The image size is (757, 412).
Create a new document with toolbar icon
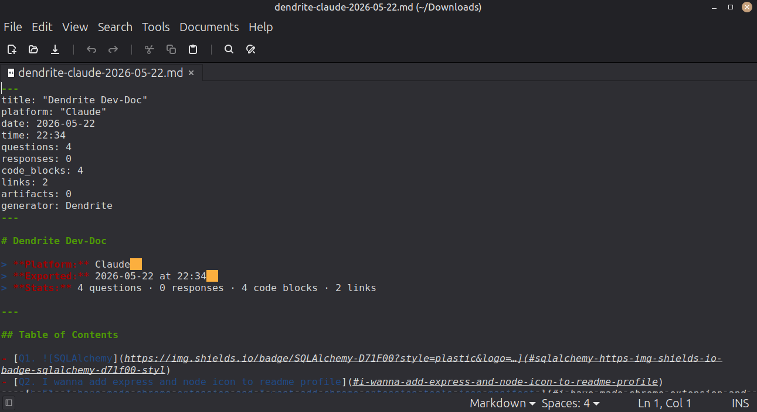[12, 49]
